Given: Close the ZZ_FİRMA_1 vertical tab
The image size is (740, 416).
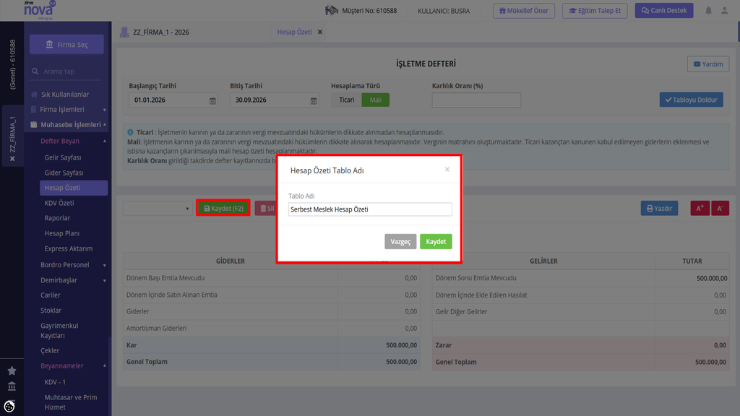Looking at the screenshot, I should pyautogui.click(x=12, y=158).
